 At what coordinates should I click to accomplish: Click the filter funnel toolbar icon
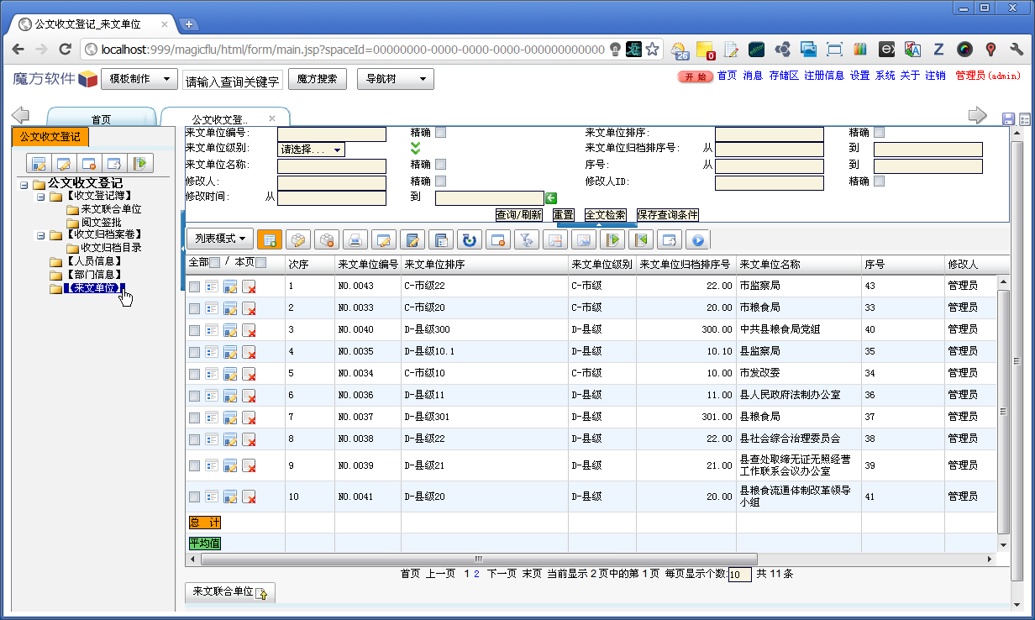527,239
